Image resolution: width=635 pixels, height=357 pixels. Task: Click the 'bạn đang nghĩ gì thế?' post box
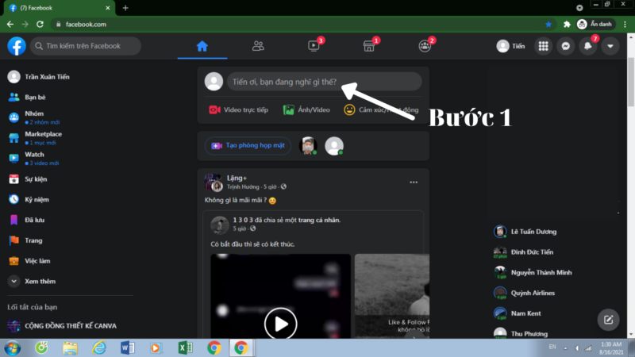324,82
